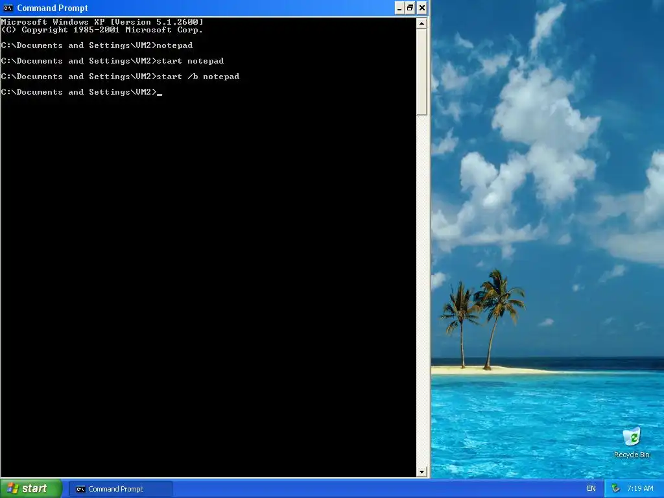Screen dimensions: 664x498
Task: Click the network tray icon beside clock
Action: pos(615,489)
